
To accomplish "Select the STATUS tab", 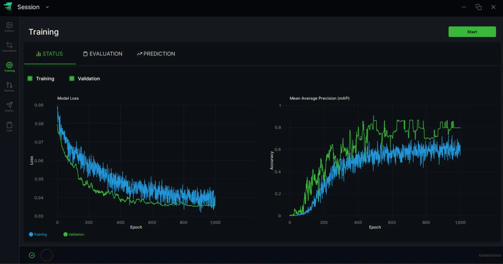I will [50, 54].
